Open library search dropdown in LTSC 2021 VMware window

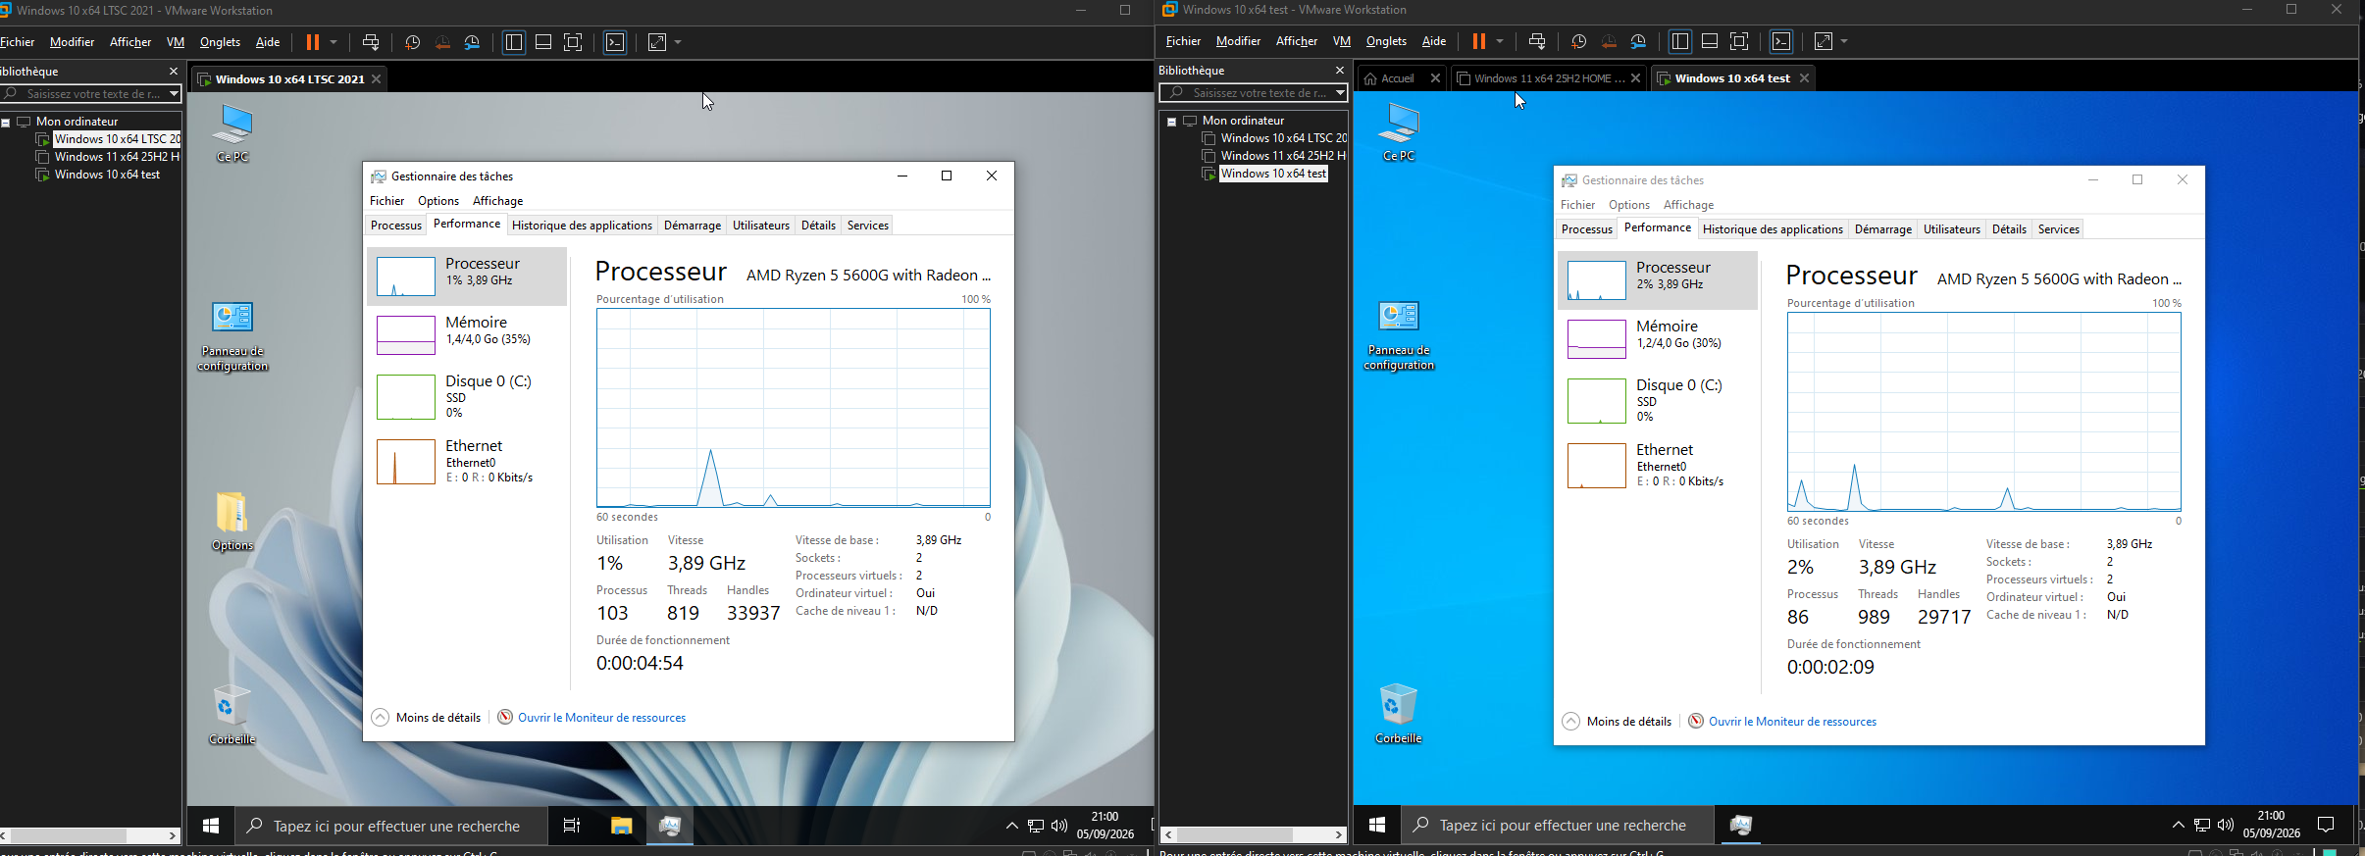[174, 94]
